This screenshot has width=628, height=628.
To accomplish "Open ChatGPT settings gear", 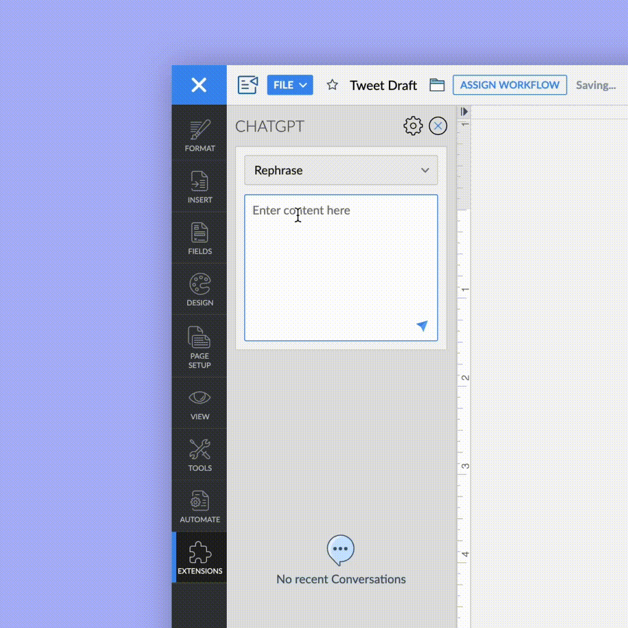I will 413,126.
